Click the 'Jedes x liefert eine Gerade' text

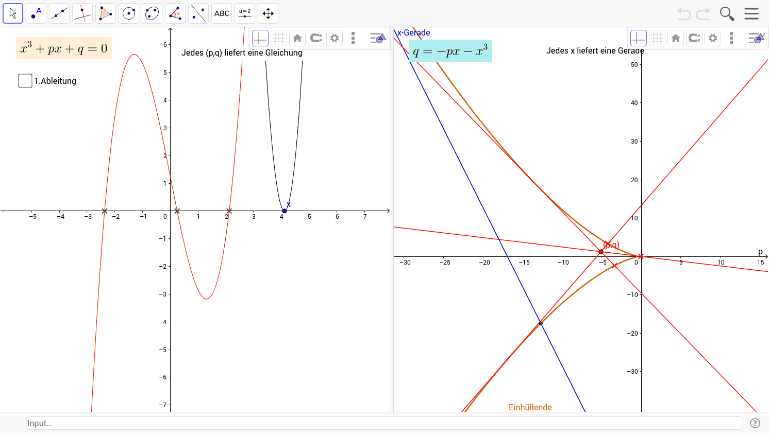click(595, 50)
